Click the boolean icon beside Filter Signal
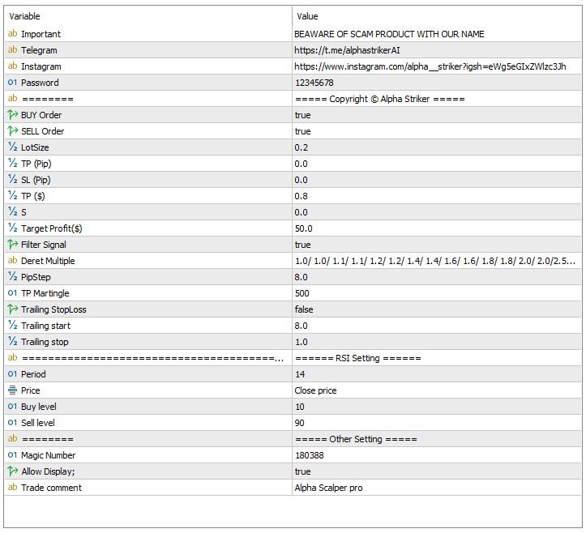The image size is (586, 533). pos(13,245)
